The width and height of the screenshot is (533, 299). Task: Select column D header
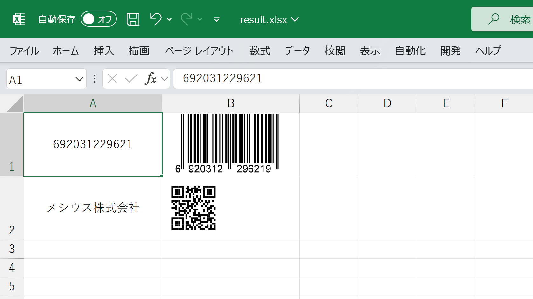[388, 103]
